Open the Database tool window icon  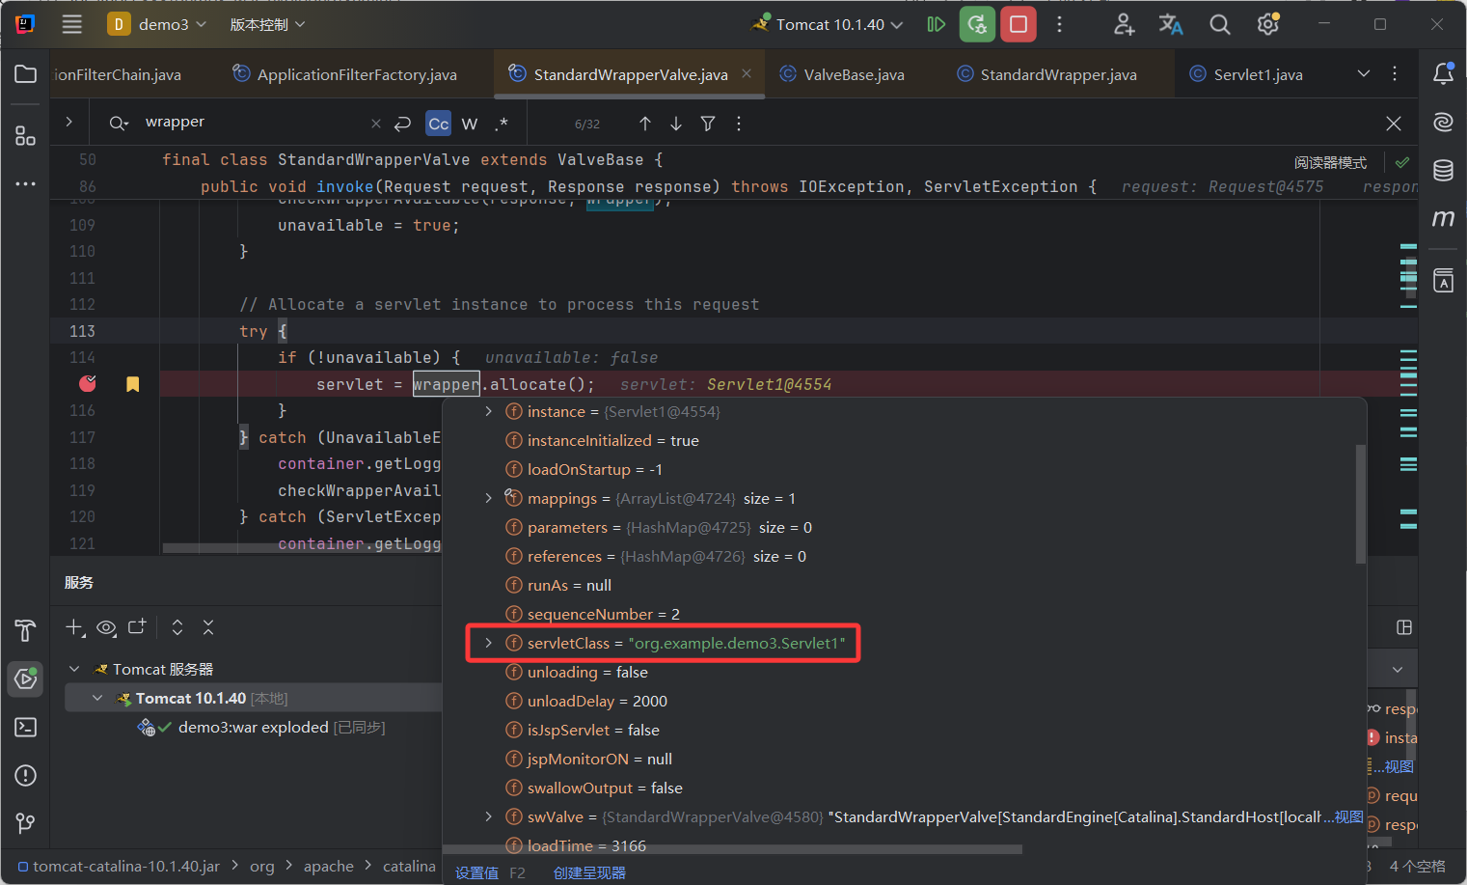1443,171
